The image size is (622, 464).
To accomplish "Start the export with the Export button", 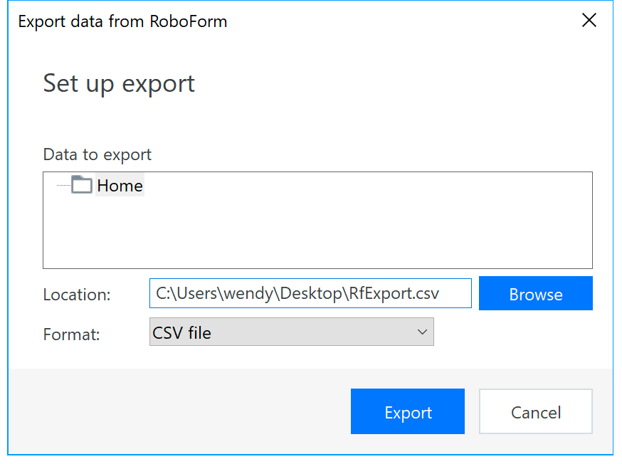I will pyautogui.click(x=407, y=412).
